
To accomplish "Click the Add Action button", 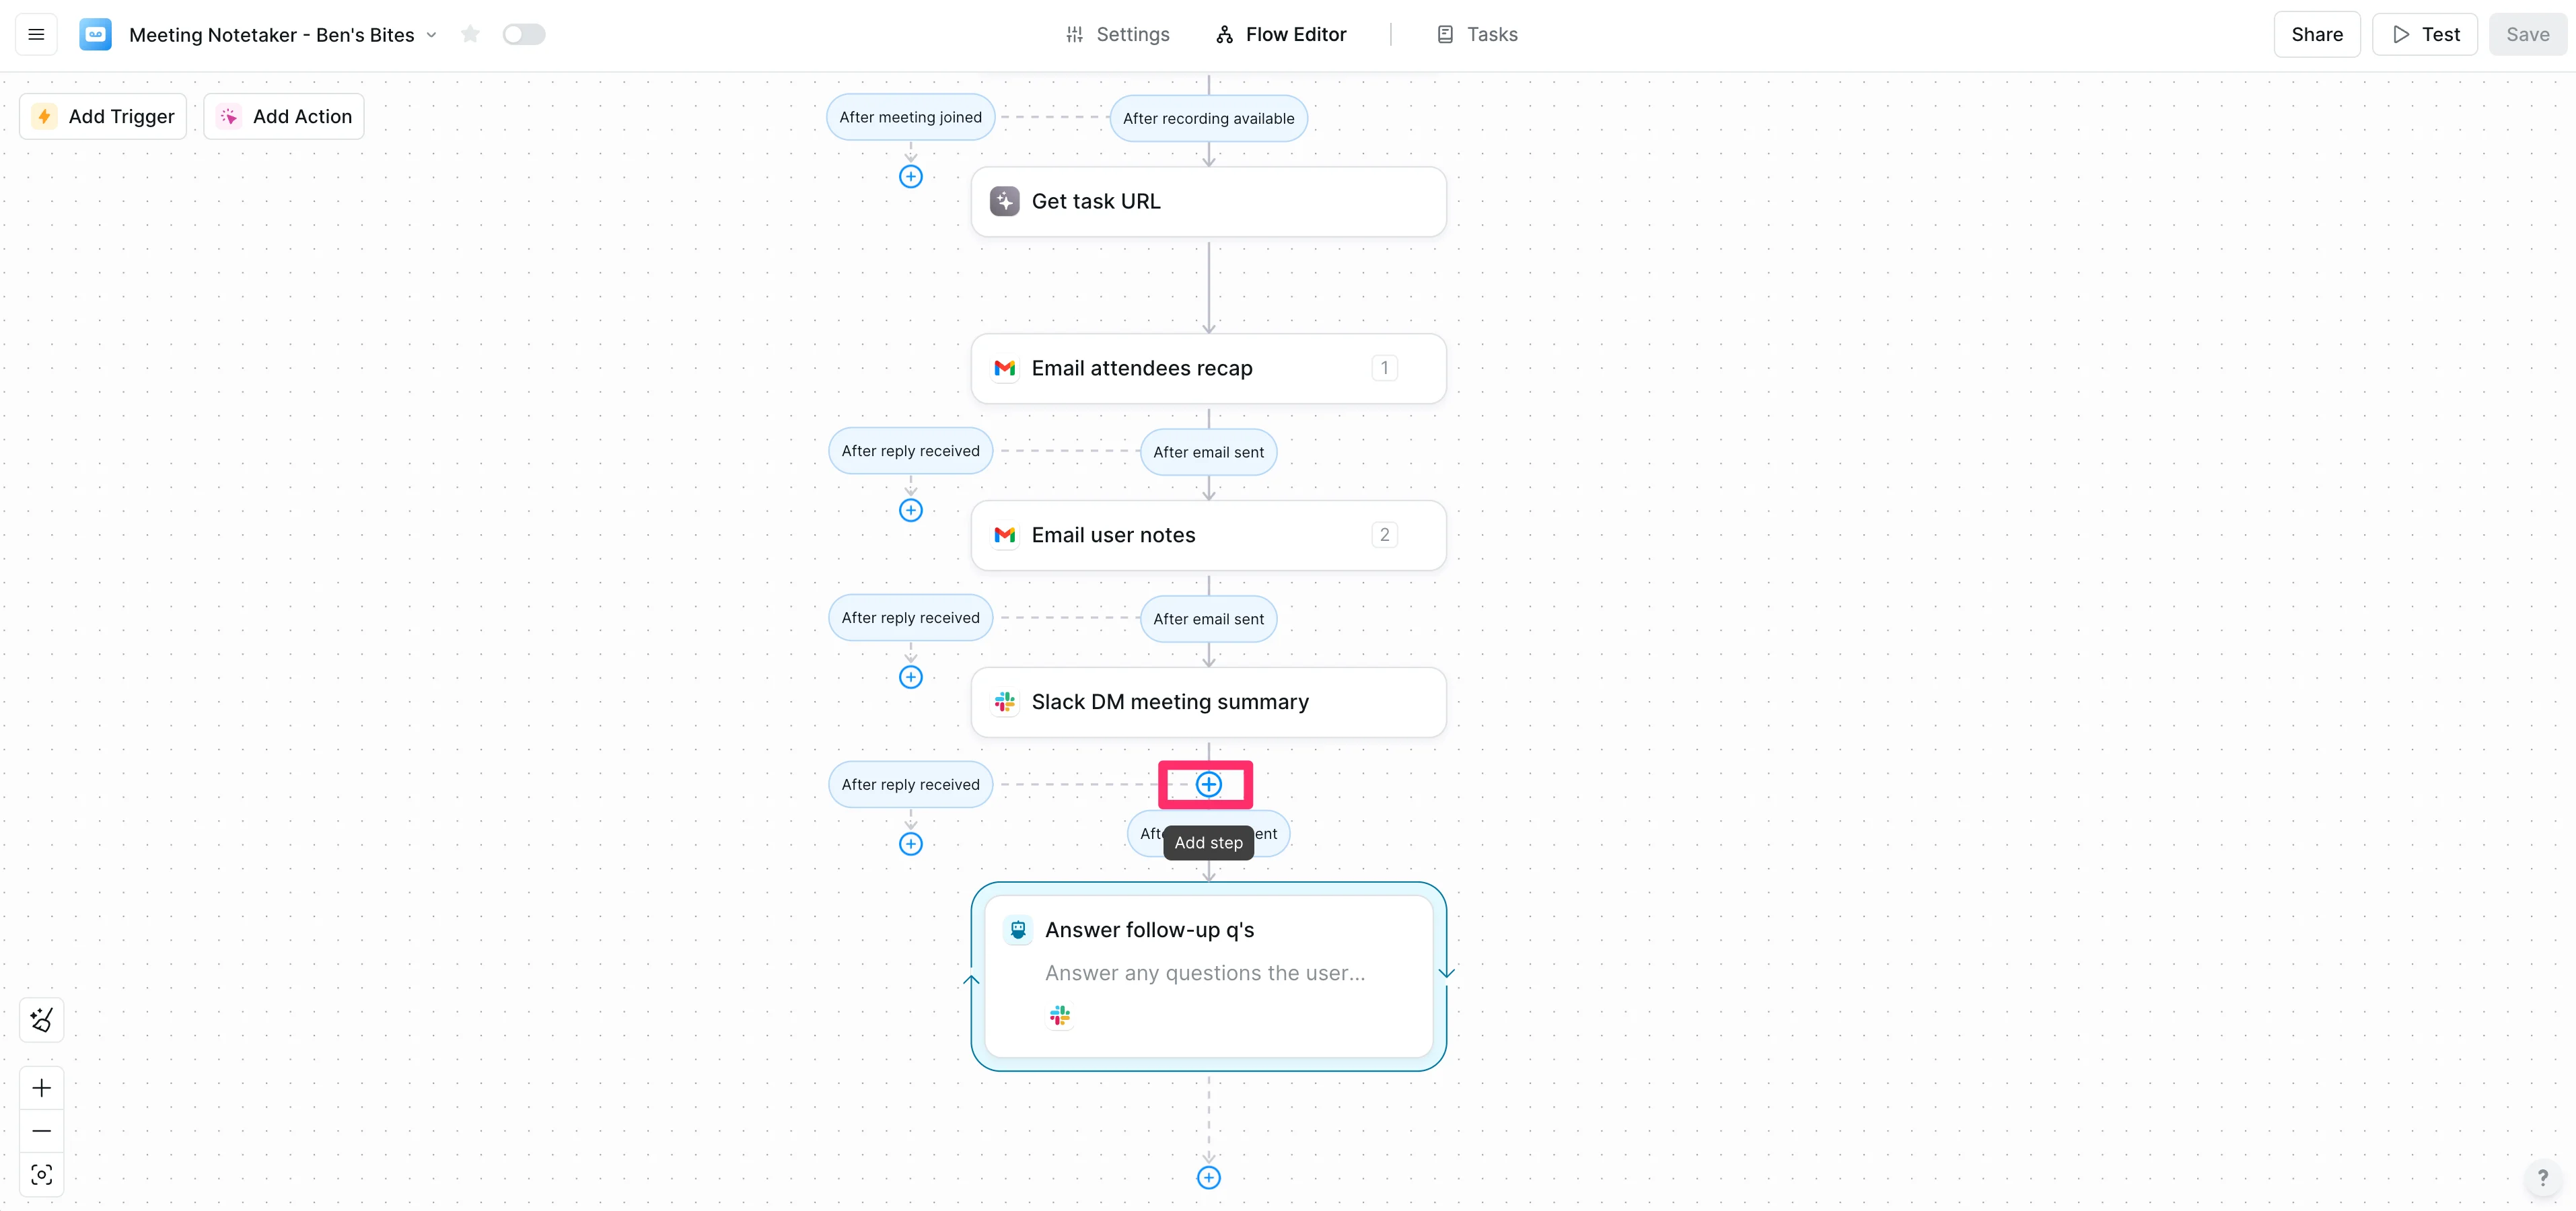I will pos(284,116).
